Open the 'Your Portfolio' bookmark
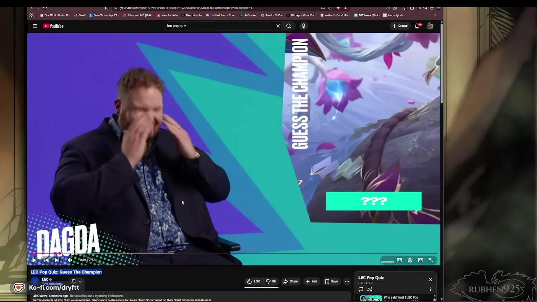This screenshot has width=537, height=302. pyautogui.click(x=167, y=16)
